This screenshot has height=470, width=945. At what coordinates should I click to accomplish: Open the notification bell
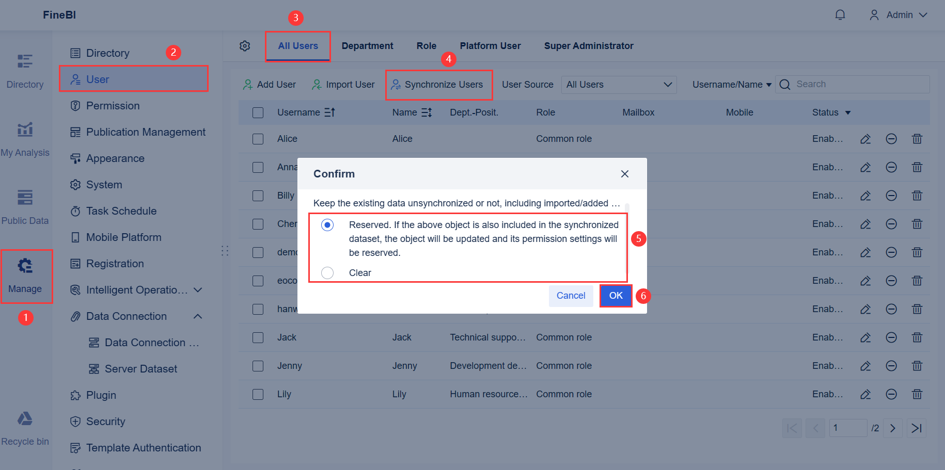[840, 15]
